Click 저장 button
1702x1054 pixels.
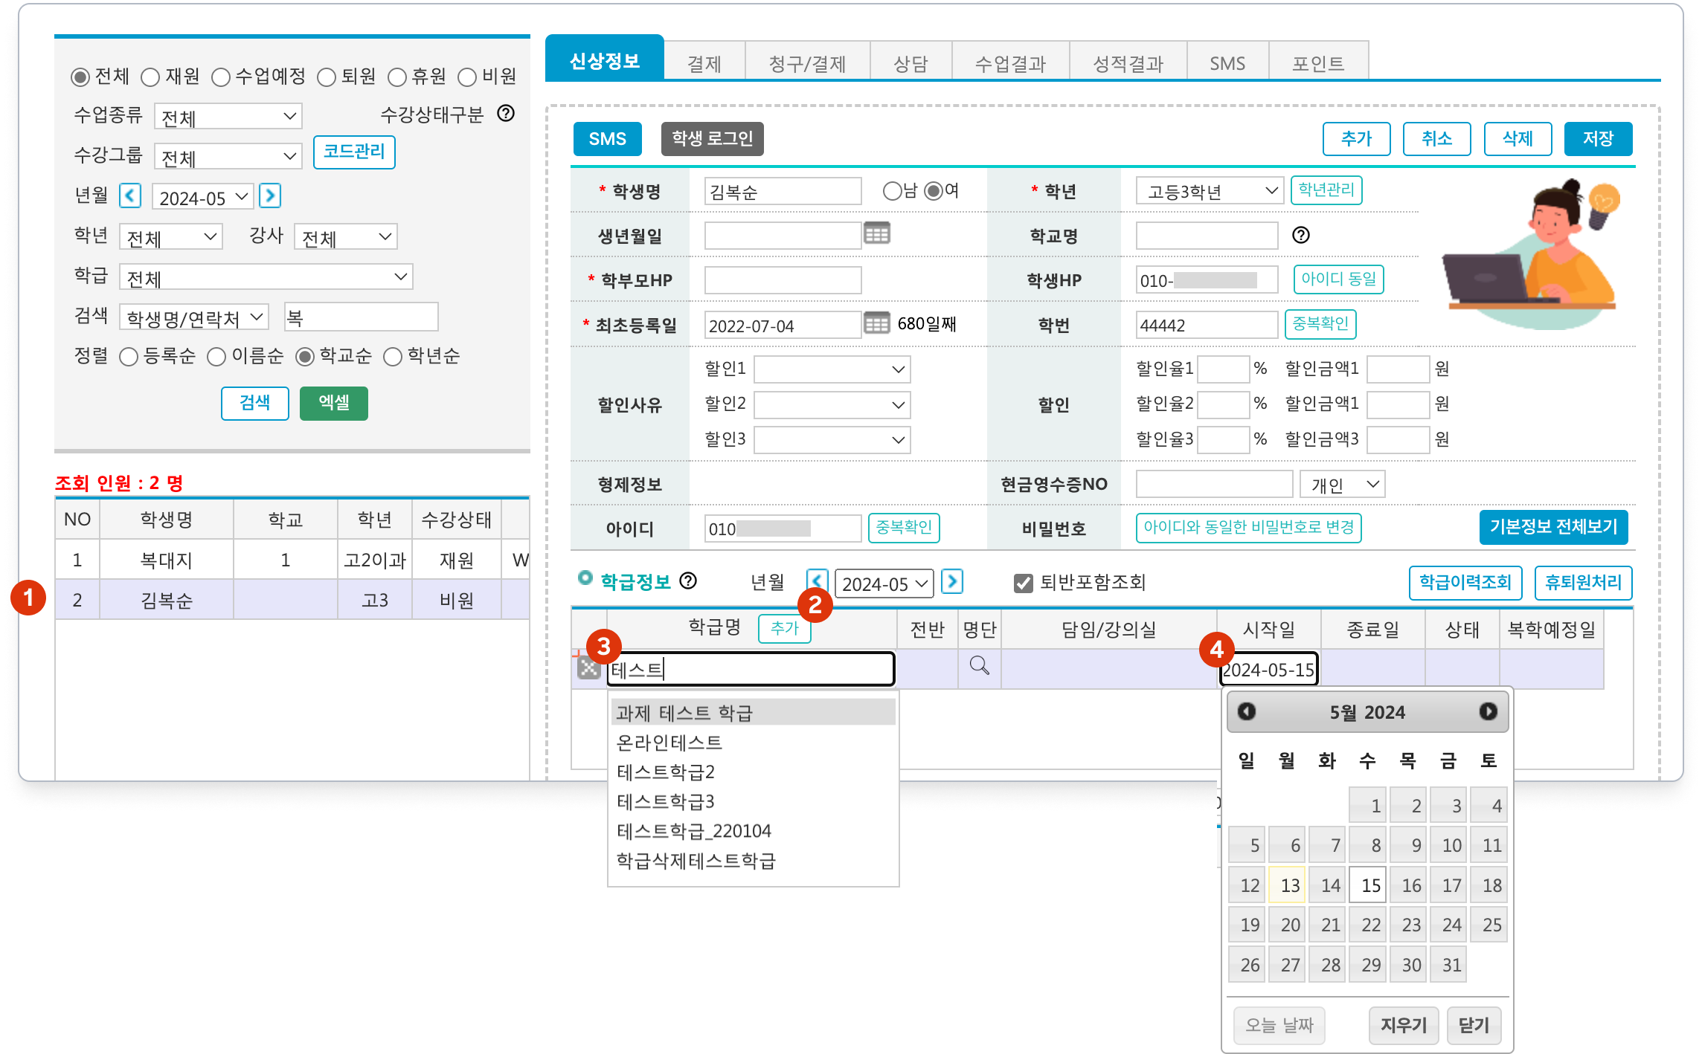click(x=1597, y=139)
